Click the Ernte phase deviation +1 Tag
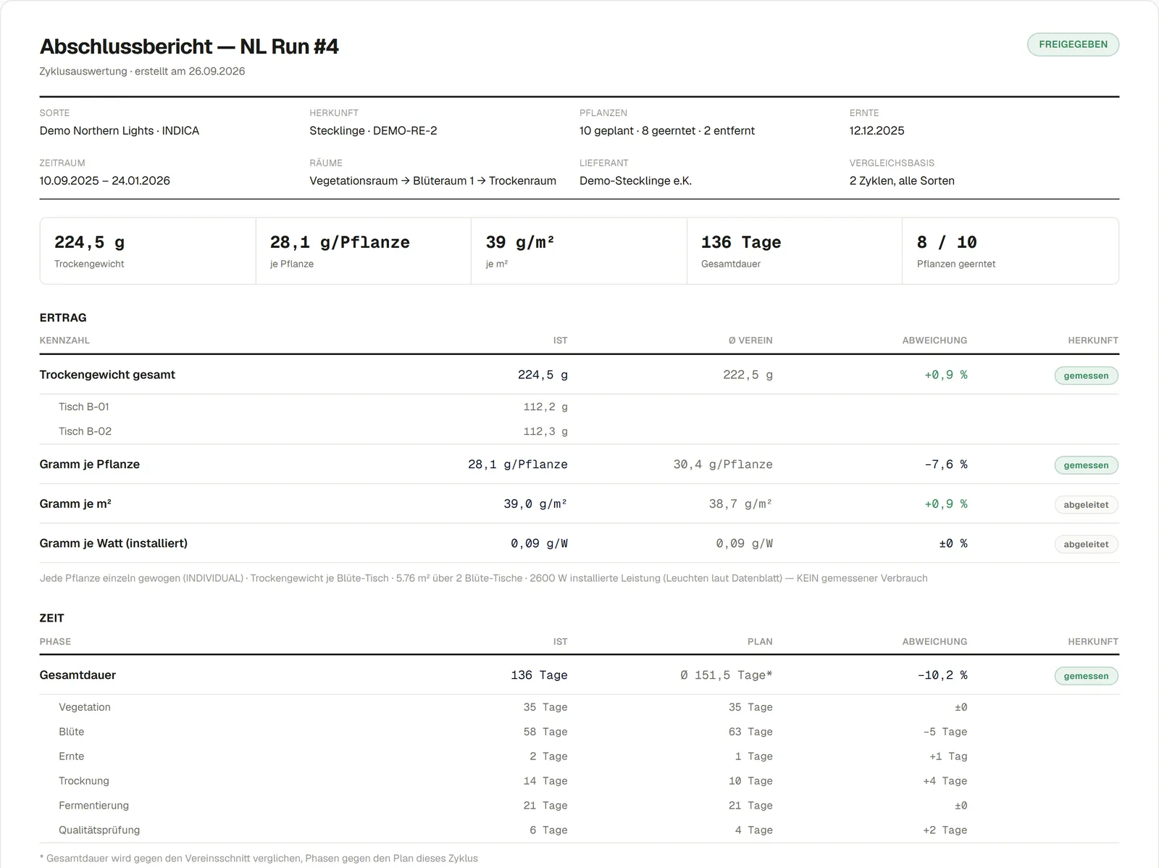 pos(948,756)
